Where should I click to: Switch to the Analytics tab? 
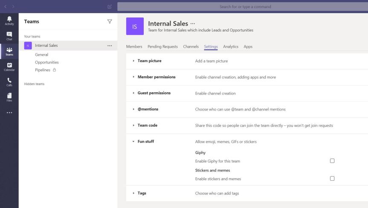tap(231, 47)
